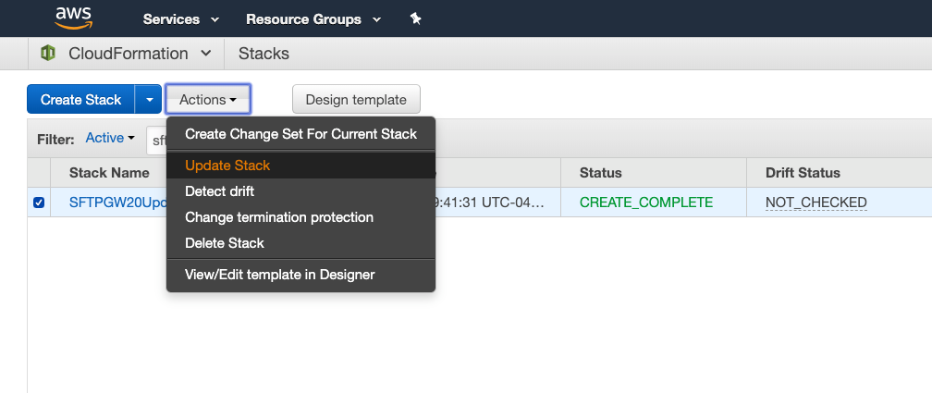
Task: Expand the Resource Groups menu
Action: pos(313,18)
